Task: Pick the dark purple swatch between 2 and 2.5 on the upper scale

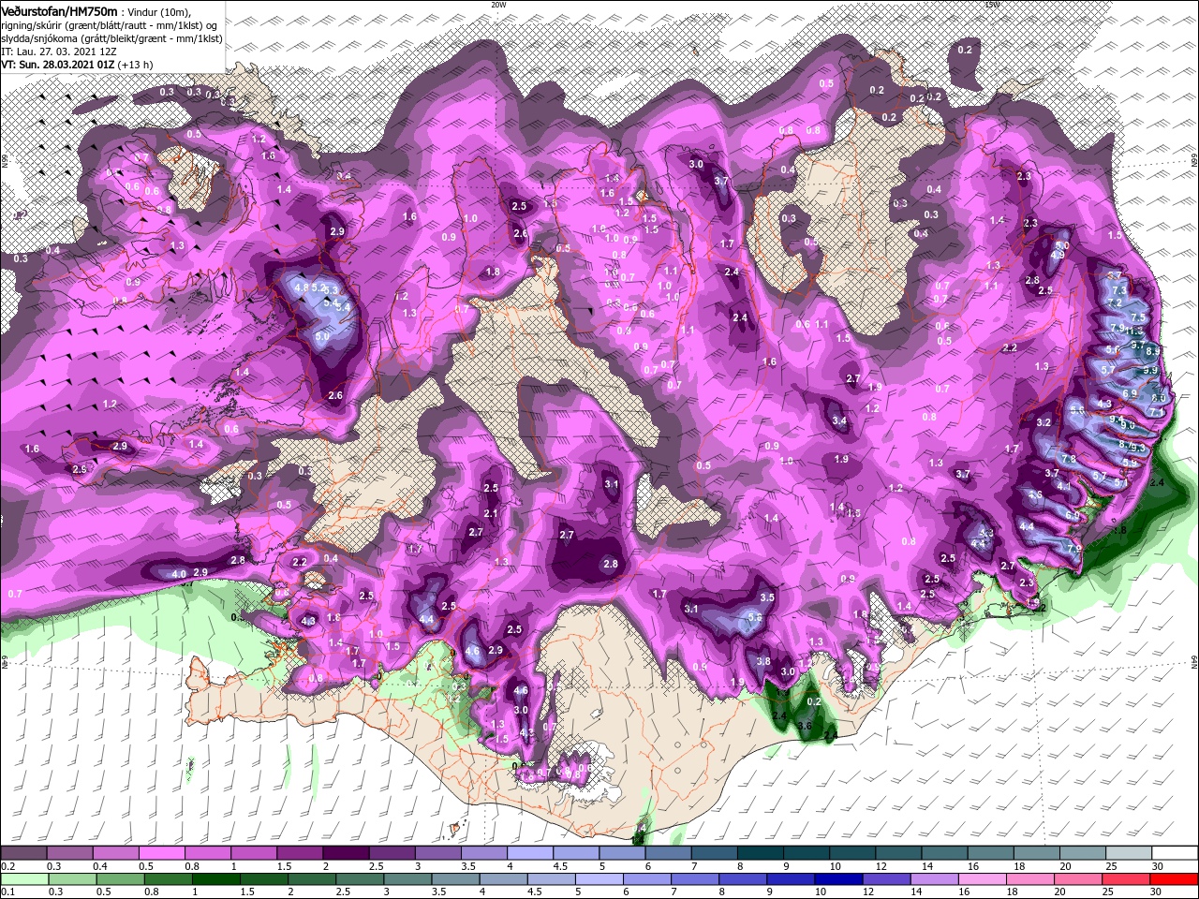Action: 346,853
